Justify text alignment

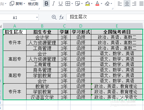pos(141,4)
